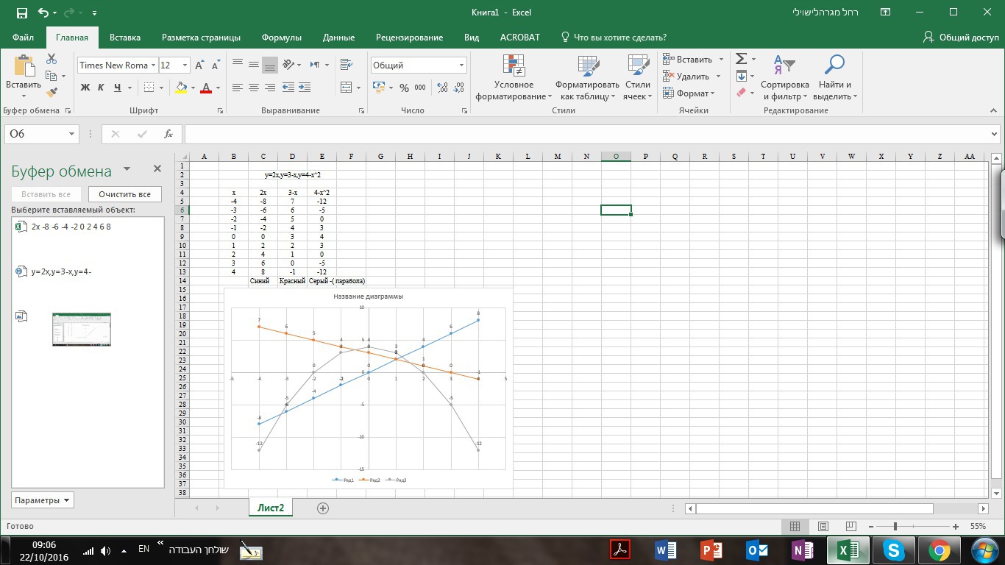The width and height of the screenshot is (1005, 565).
Task: Toggle align text right
Action: tap(270, 88)
